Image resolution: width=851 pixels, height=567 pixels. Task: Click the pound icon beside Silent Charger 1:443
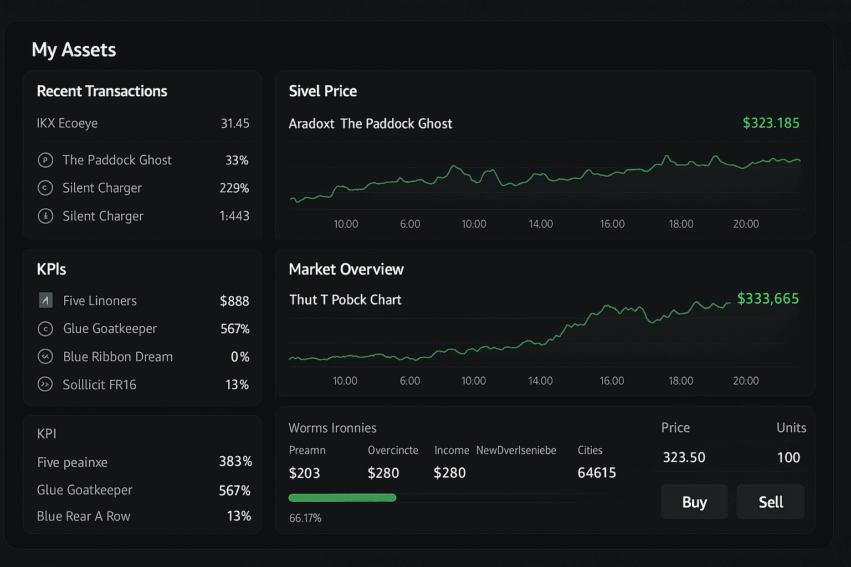(x=45, y=216)
